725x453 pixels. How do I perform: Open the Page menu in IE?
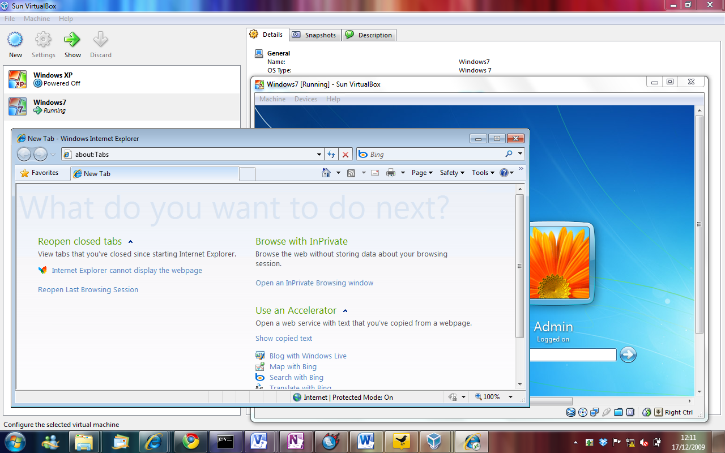(x=422, y=173)
